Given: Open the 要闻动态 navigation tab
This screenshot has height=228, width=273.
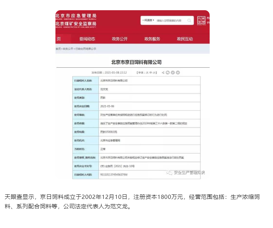Looking at the screenshot, I should 87,39.
